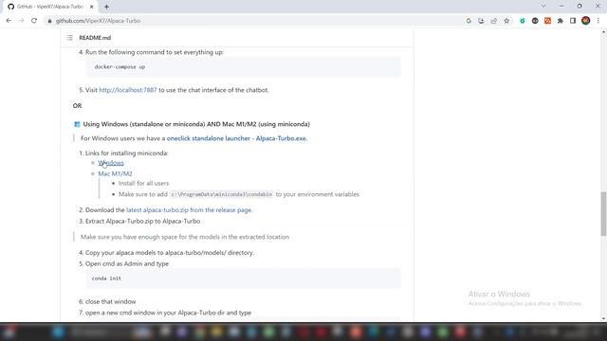The height and width of the screenshot is (341, 607).
Task: Click 'Using Windows (standalone or miniconda)' heading
Action: click(x=196, y=124)
